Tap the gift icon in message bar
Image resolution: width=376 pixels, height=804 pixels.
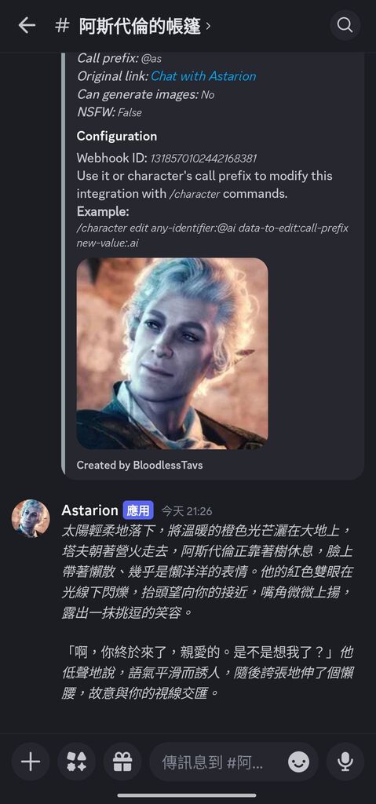(122, 762)
